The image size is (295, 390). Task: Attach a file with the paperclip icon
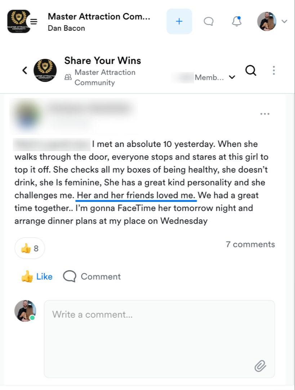click(260, 366)
